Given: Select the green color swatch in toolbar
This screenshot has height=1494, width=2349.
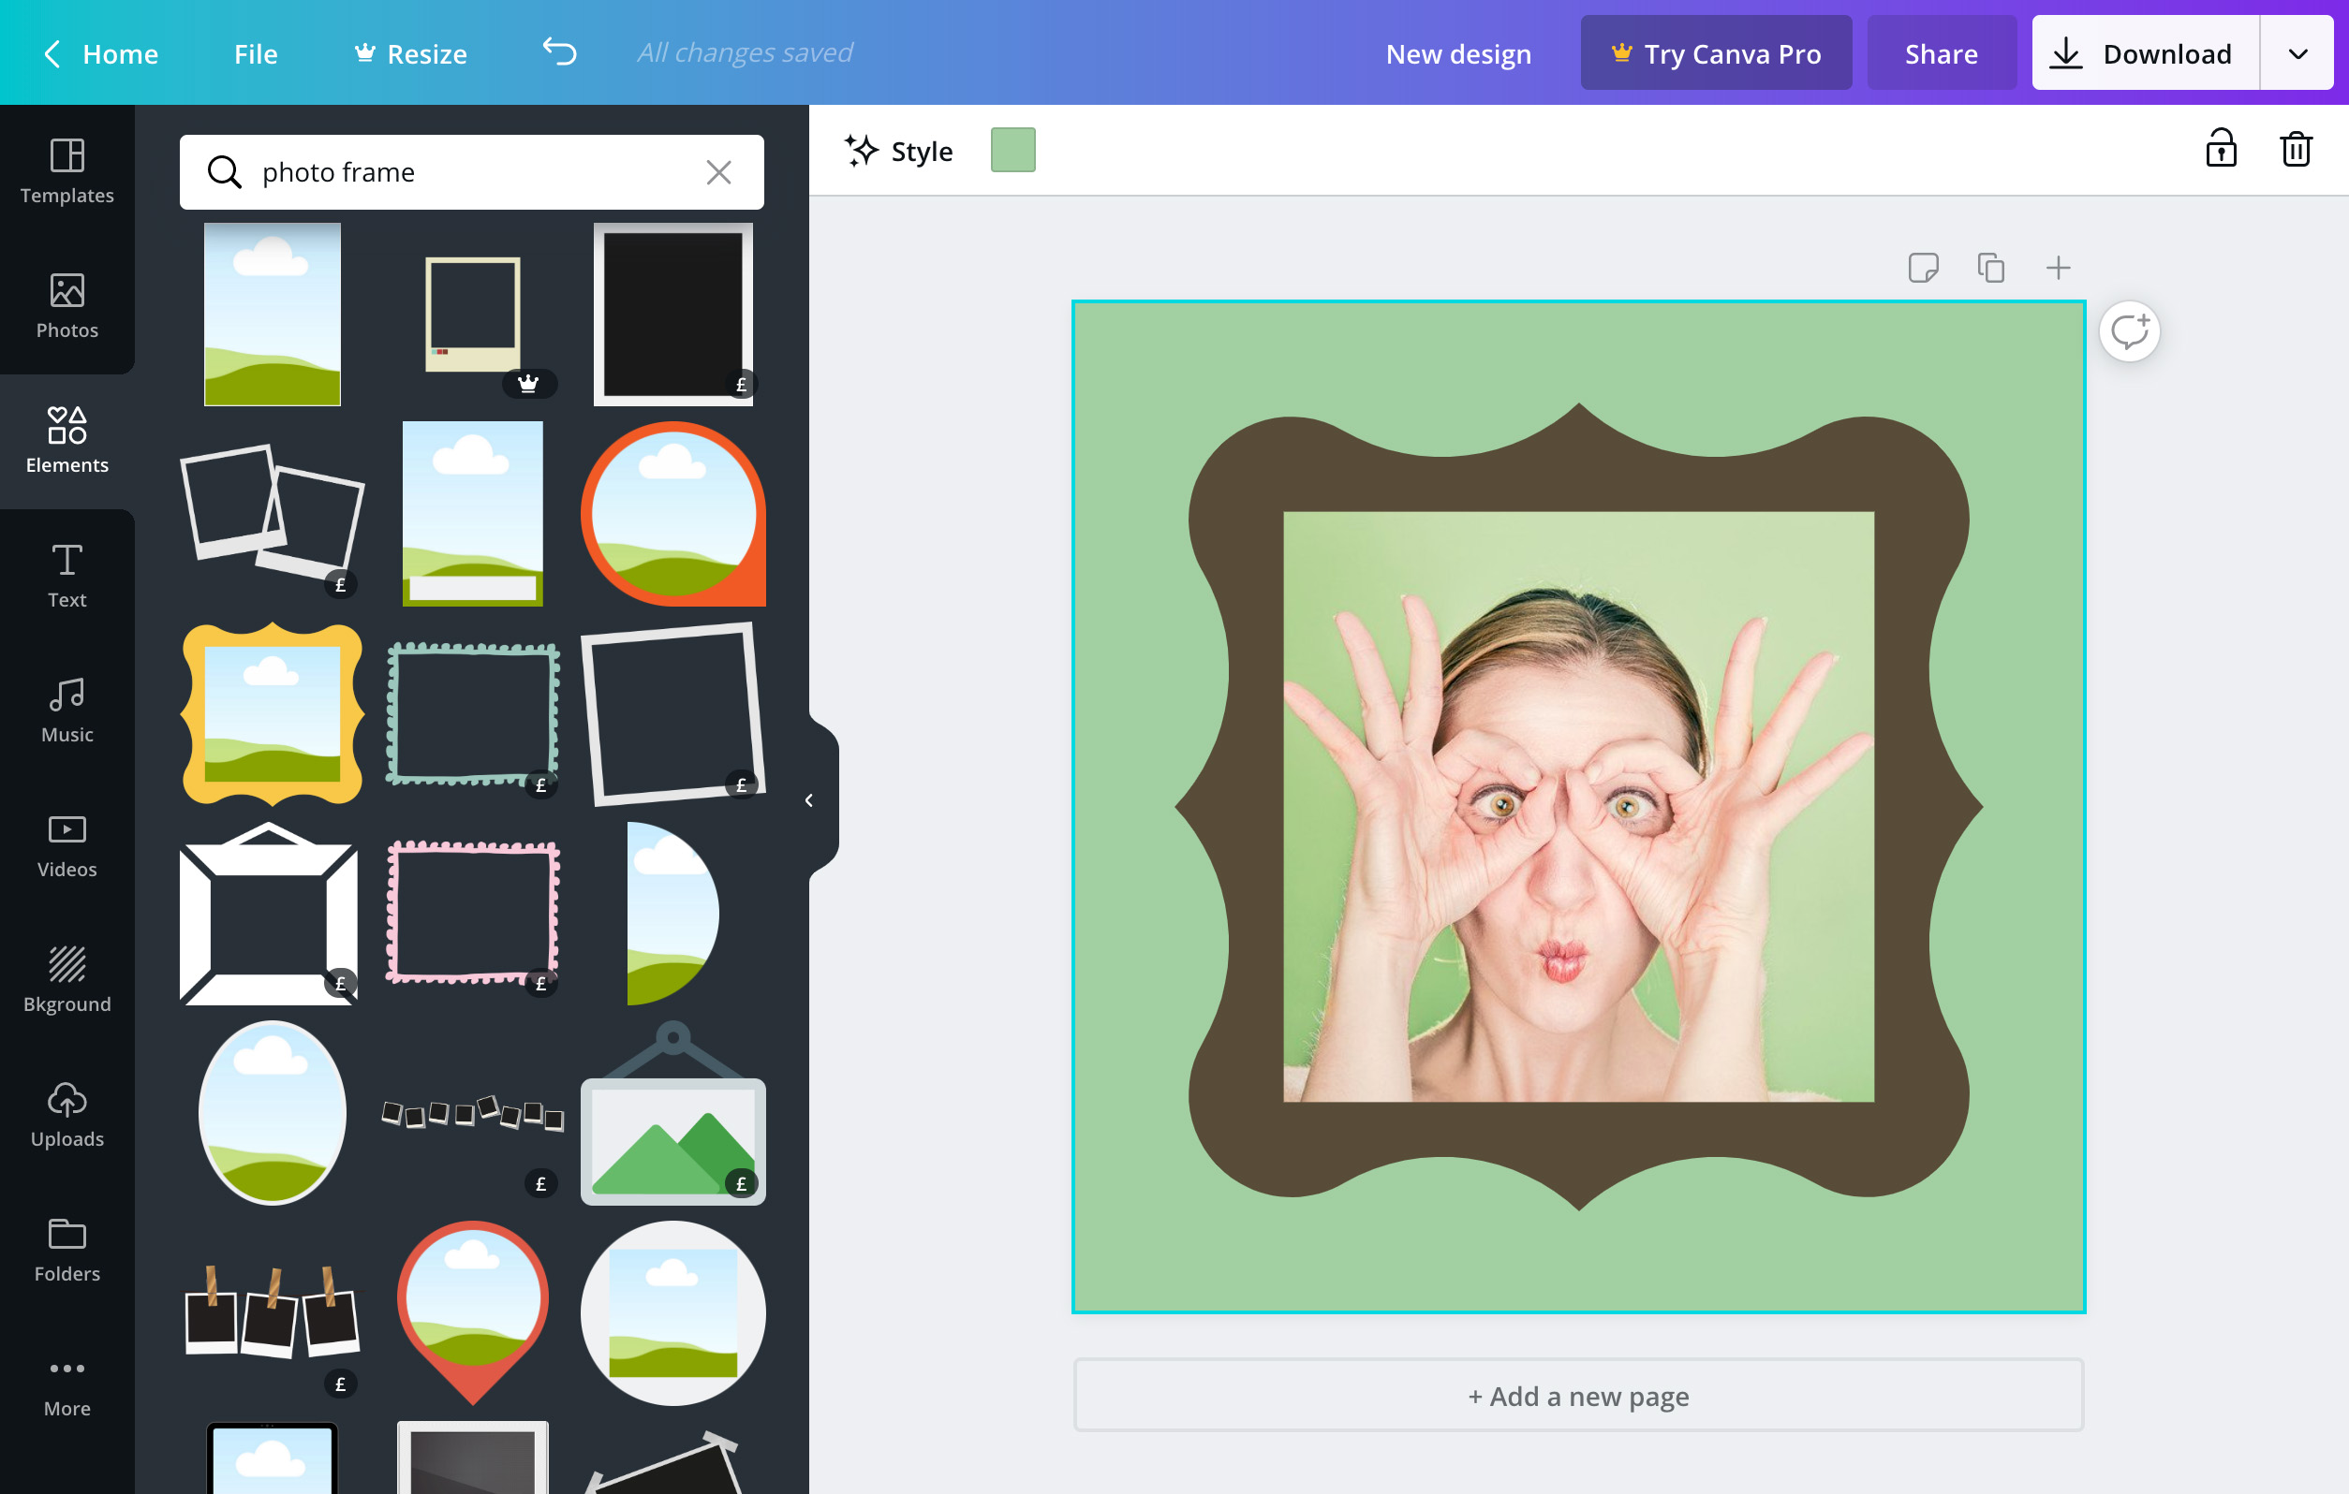Looking at the screenshot, I should point(1013,151).
